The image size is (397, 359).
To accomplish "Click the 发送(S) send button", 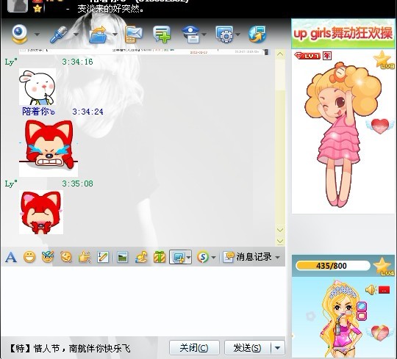I will pos(247,348).
